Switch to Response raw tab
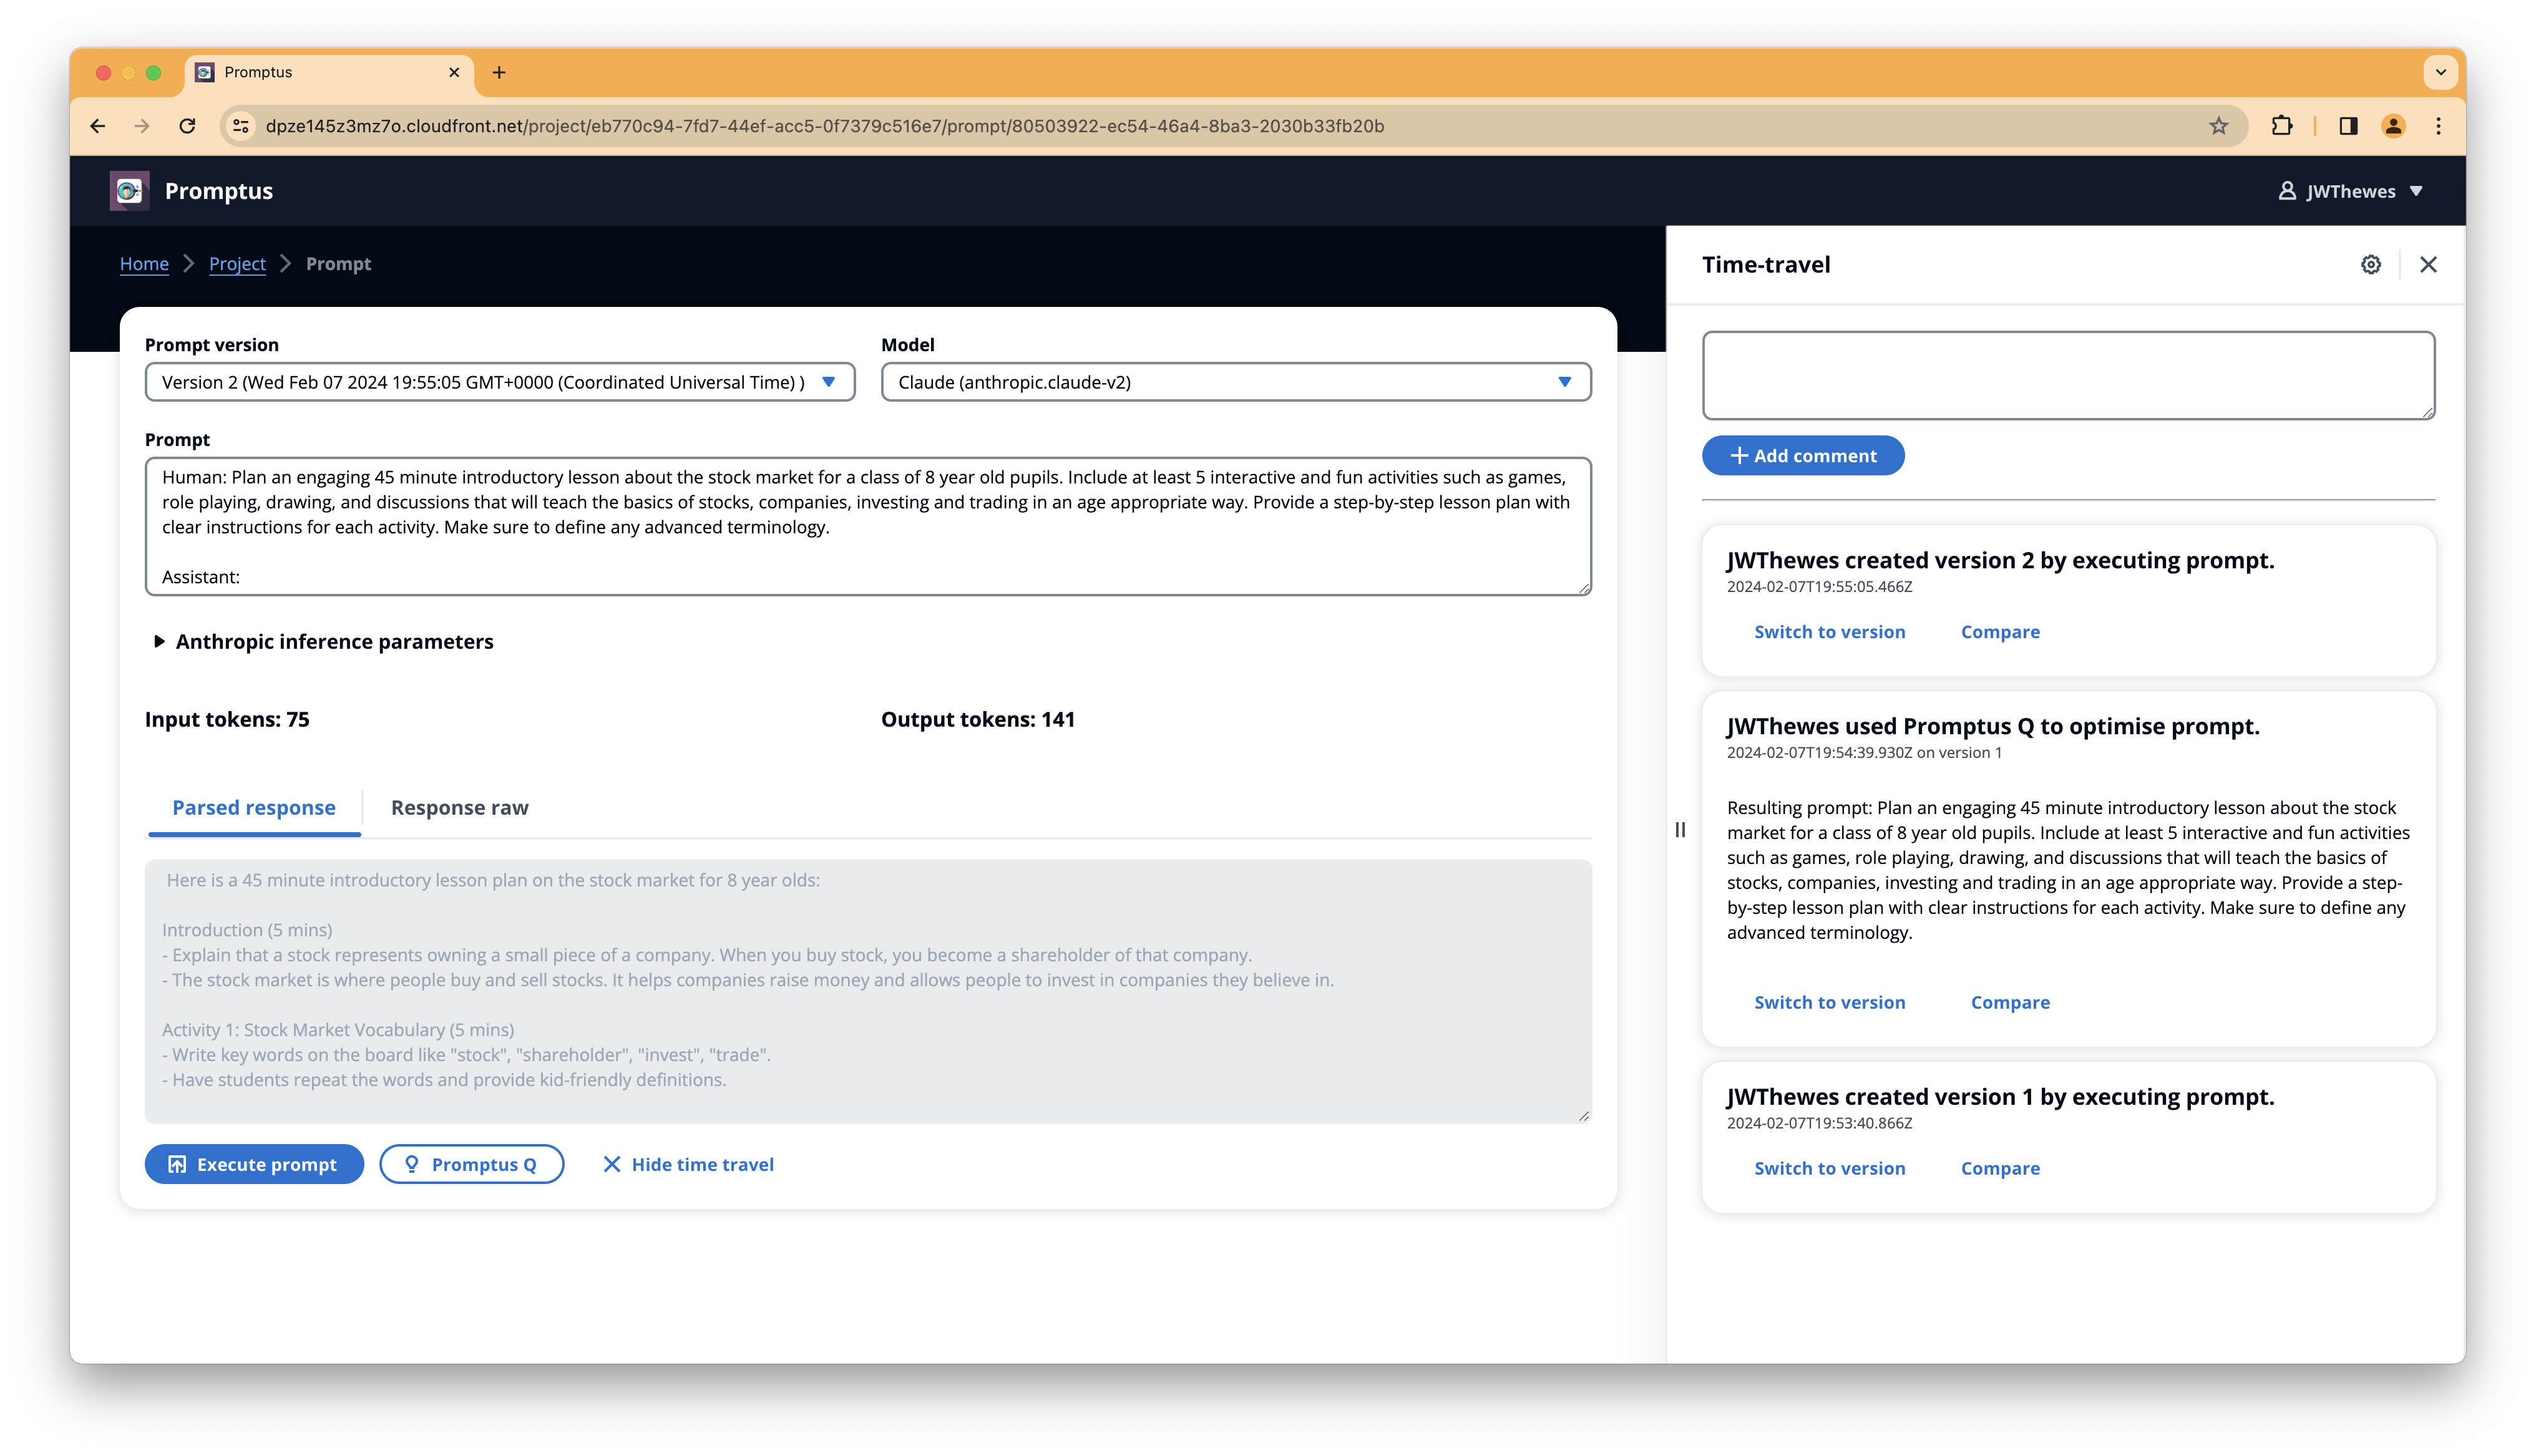Image resolution: width=2536 pixels, height=1456 pixels. tap(459, 807)
